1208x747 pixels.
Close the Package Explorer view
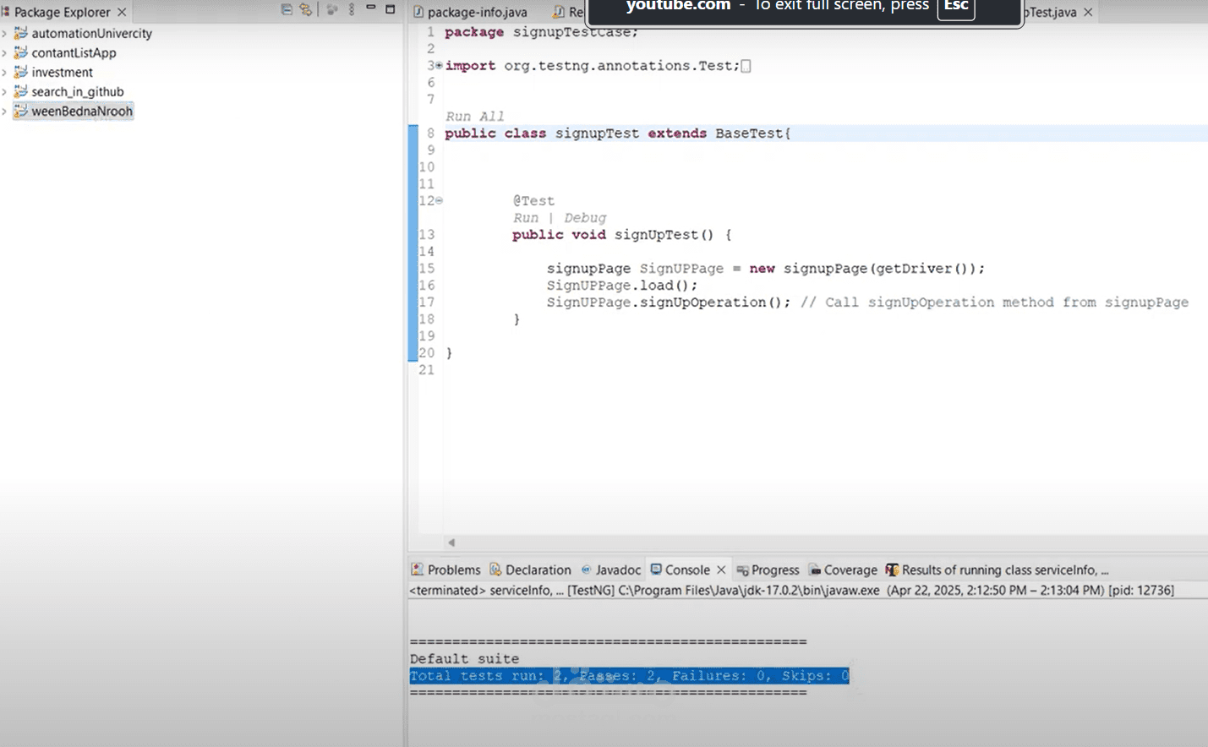point(122,12)
